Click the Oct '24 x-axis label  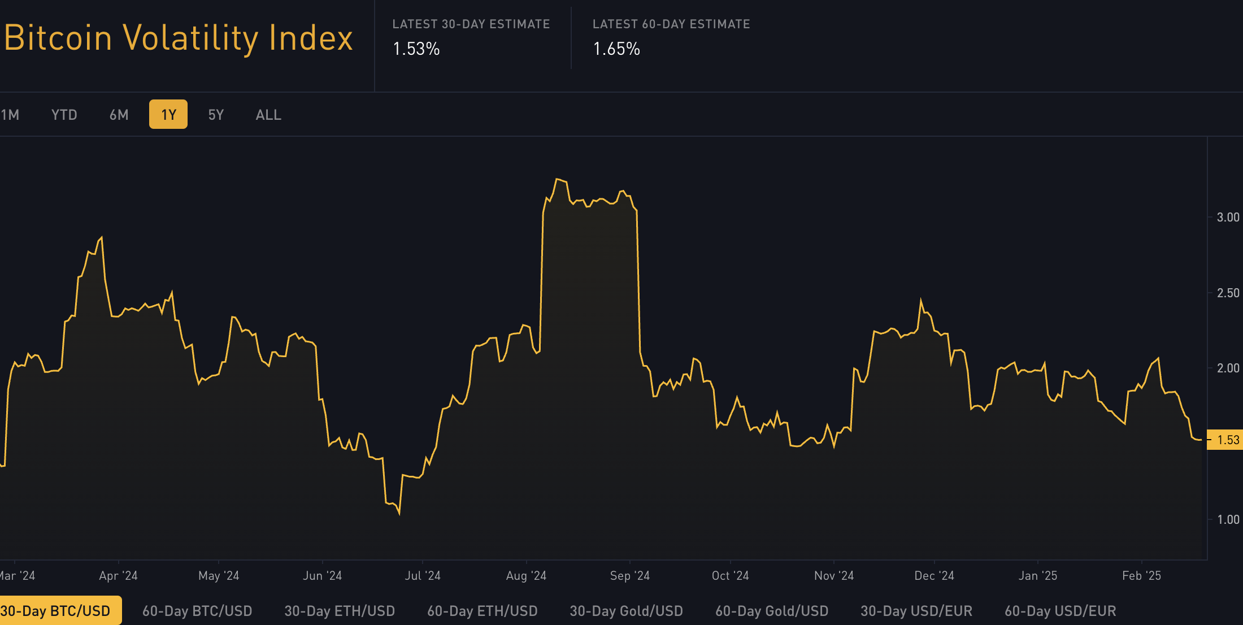tap(730, 576)
